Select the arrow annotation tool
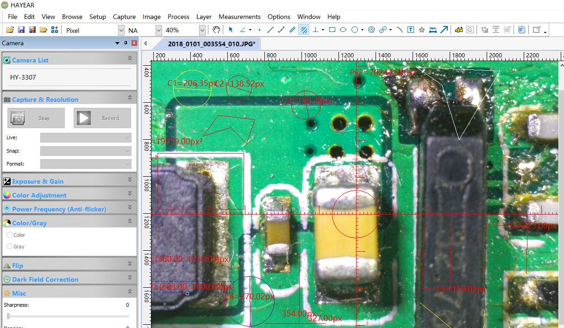Image resolution: width=564 pixels, height=328 pixels. 444,30
